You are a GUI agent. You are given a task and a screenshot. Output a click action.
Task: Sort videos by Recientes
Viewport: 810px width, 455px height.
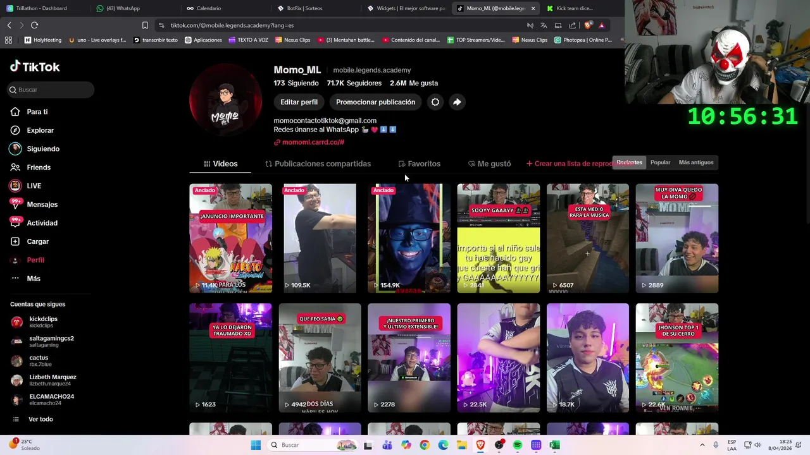[x=629, y=162]
